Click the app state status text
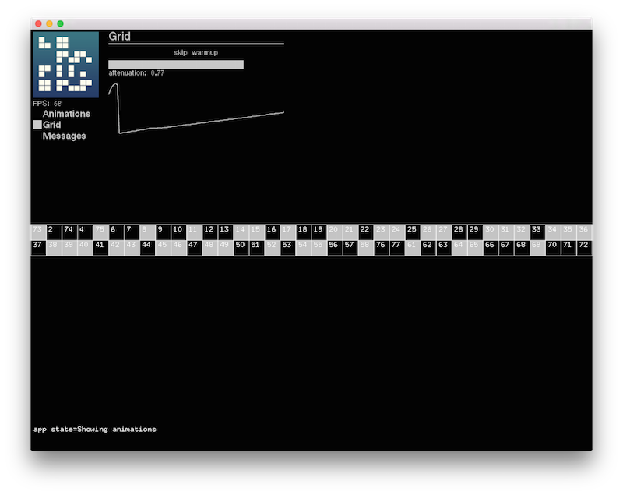Image resolution: width=623 pixels, height=495 pixels. tap(93, 428)
